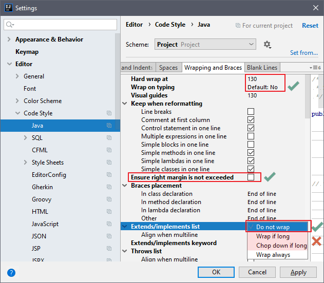
Task: Choose Chop down if long option
Action: coord(277,246)
